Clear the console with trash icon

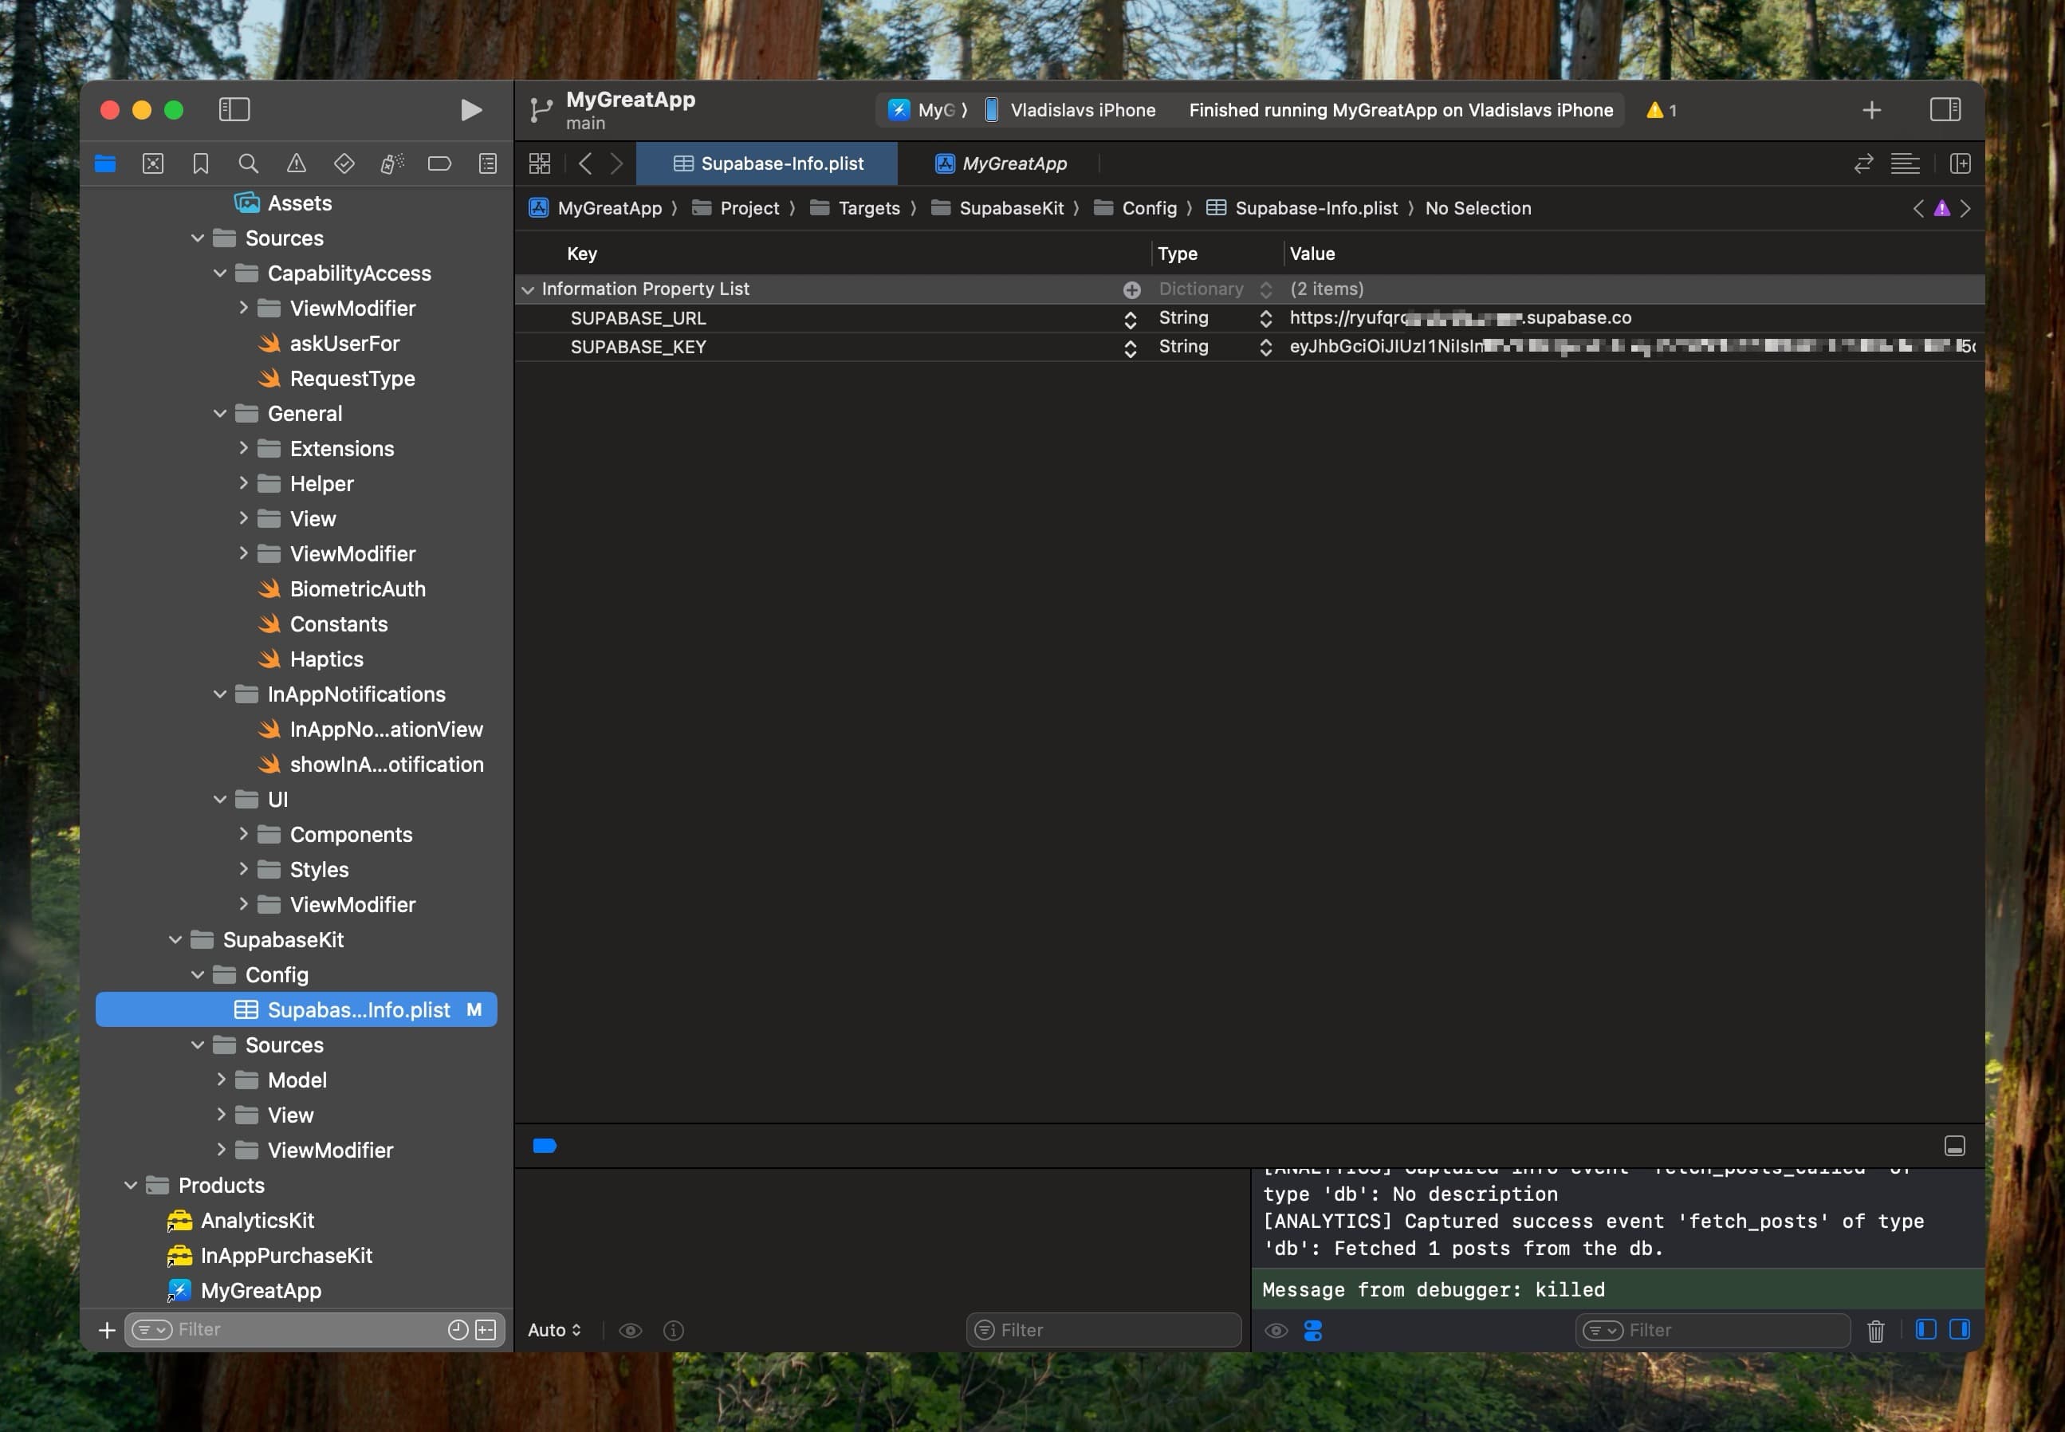[1874, 1331]
